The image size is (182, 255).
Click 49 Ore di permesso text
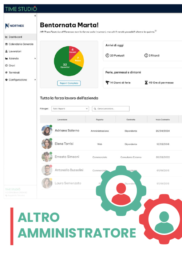coord(161,83)
